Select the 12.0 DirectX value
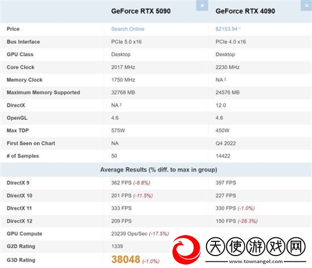 coord(221,105)
